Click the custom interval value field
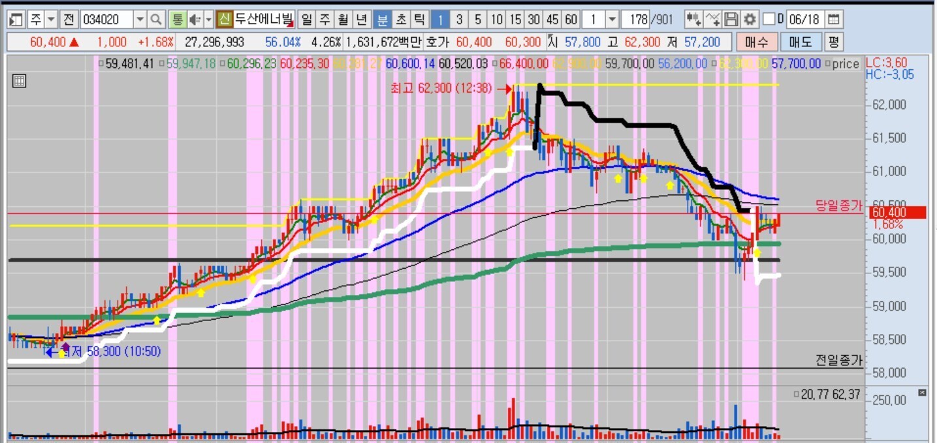The width and height of the screenshot is (937, 443). [593, 19]
